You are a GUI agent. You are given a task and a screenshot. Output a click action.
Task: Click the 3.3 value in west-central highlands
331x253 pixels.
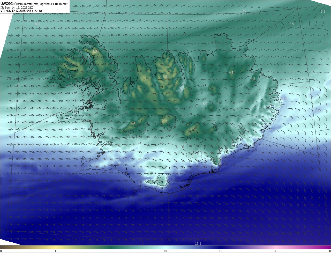(x=133, y=123)
